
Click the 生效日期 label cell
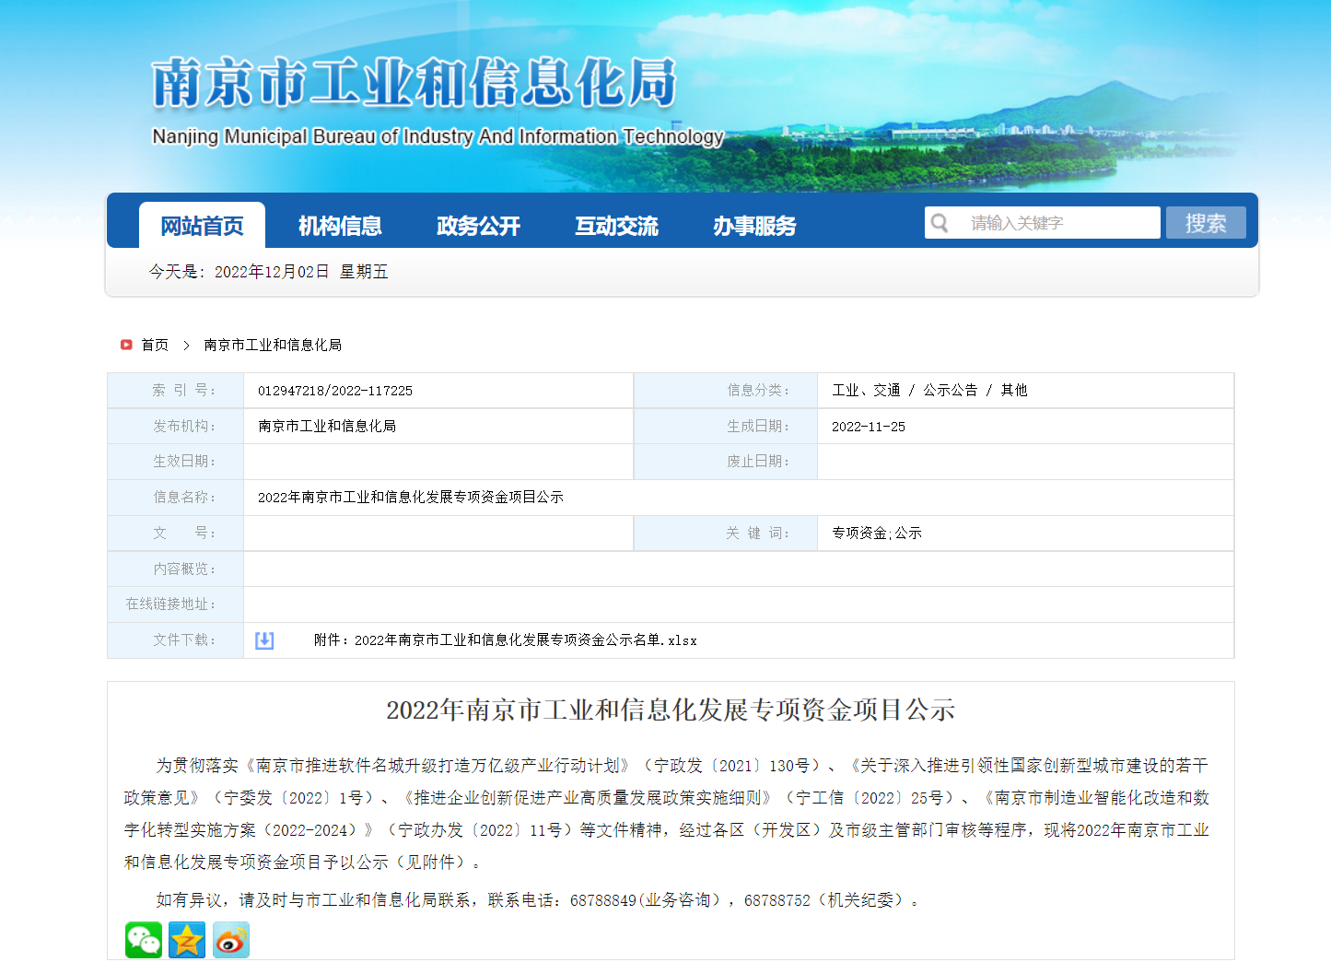176,462
